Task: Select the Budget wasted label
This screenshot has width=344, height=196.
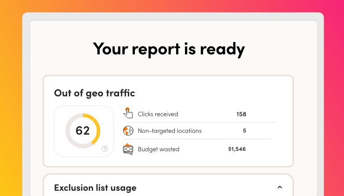Action: click(x=159, y=149)
